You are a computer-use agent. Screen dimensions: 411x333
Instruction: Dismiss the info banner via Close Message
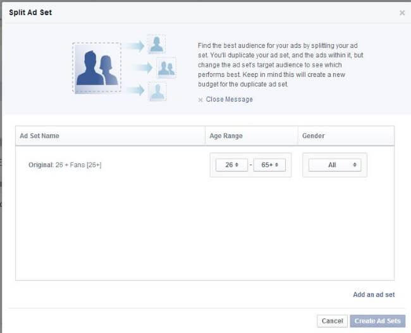[x=229, y=100]
